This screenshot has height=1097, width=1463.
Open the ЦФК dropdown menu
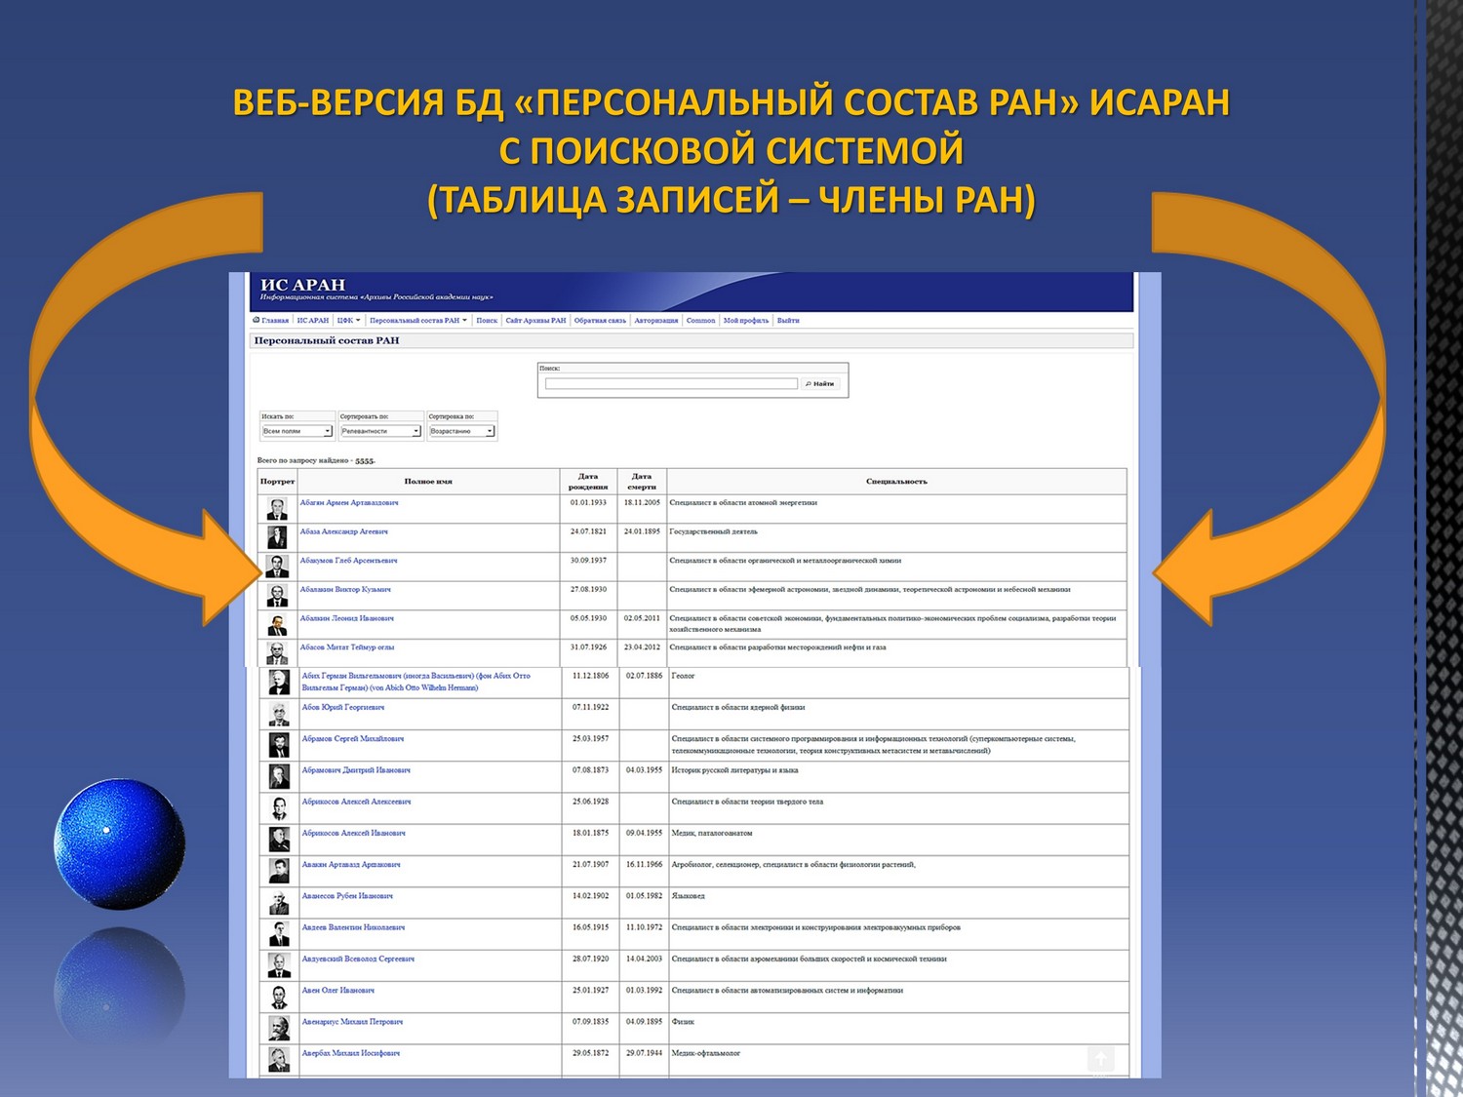348,320
